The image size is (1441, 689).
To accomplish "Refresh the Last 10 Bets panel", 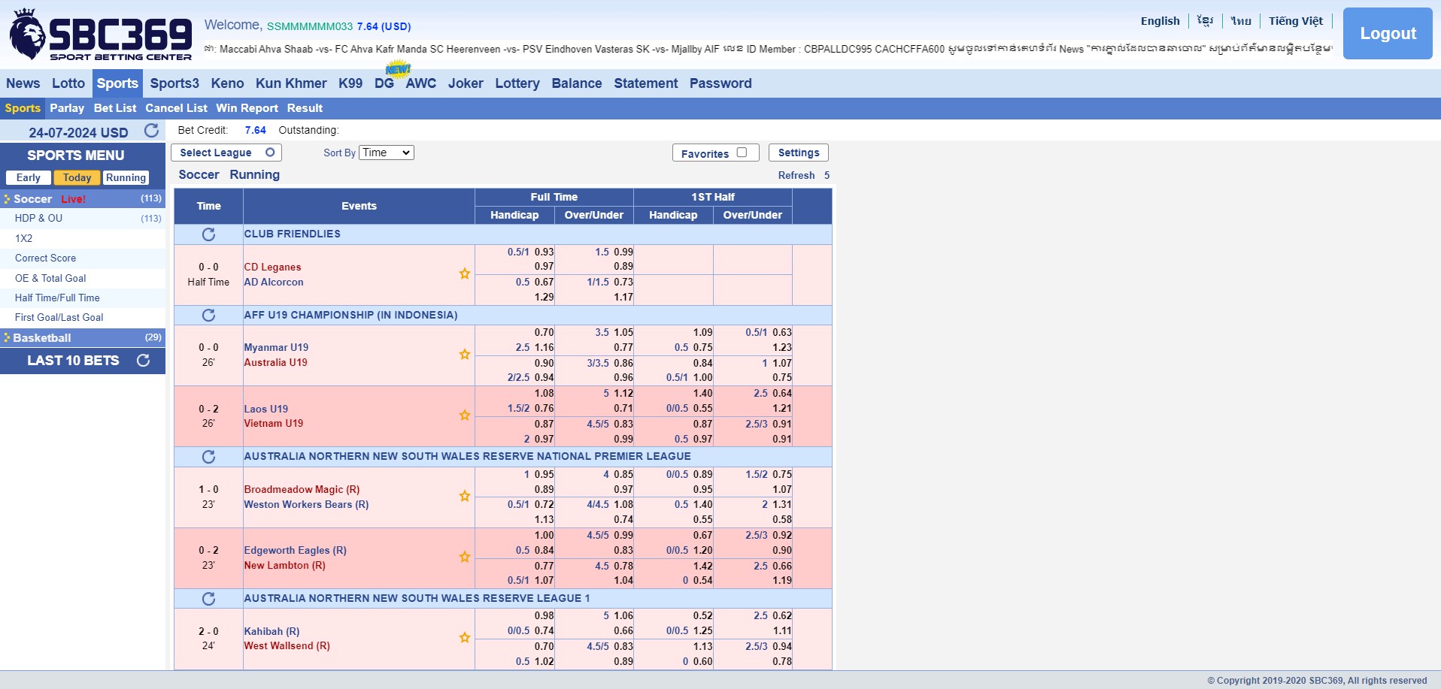I will (x=143, y=361).
